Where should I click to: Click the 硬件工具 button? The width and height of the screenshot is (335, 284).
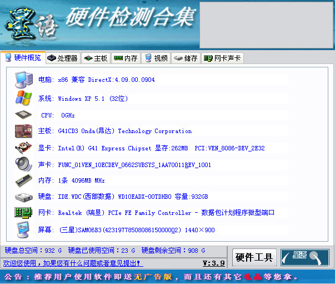point(254,257)
